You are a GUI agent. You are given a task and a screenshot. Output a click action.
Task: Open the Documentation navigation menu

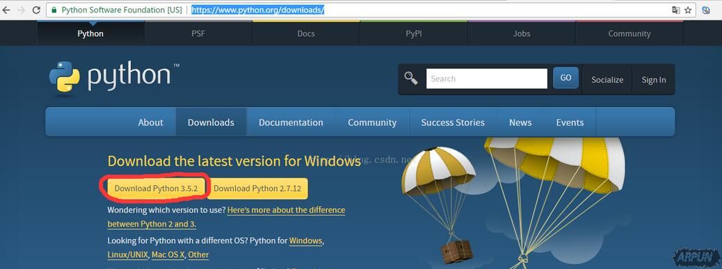point(291,122)
